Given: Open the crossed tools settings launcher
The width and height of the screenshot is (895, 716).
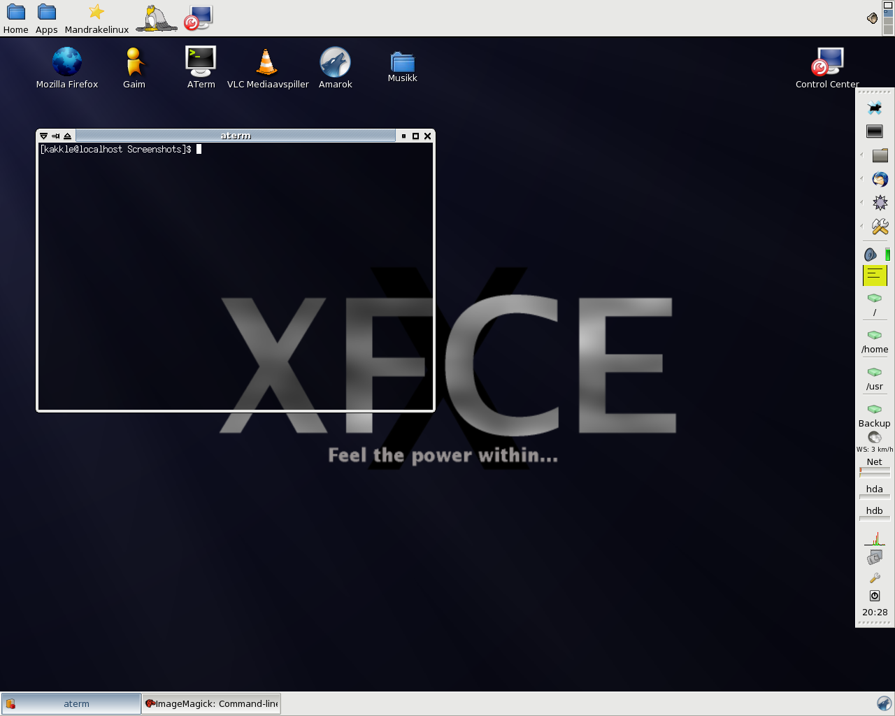Looking at the screenshot, I should point(880,227).
